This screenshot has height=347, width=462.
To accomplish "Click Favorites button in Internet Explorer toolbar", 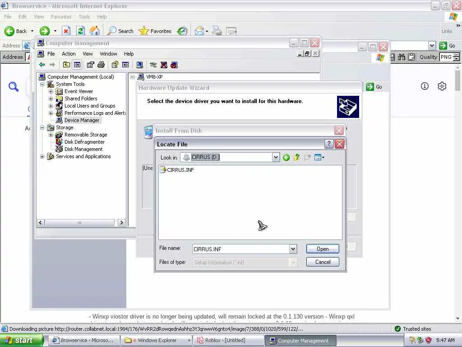I will (x=155, y=31).
